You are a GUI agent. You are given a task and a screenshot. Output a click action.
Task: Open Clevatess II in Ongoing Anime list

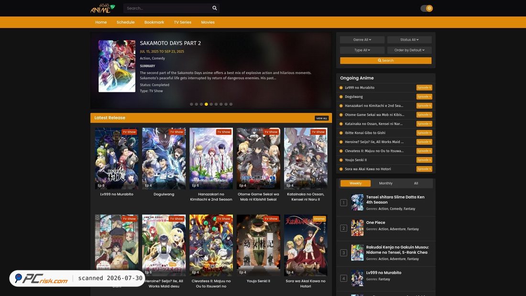(x=374, y=151)
